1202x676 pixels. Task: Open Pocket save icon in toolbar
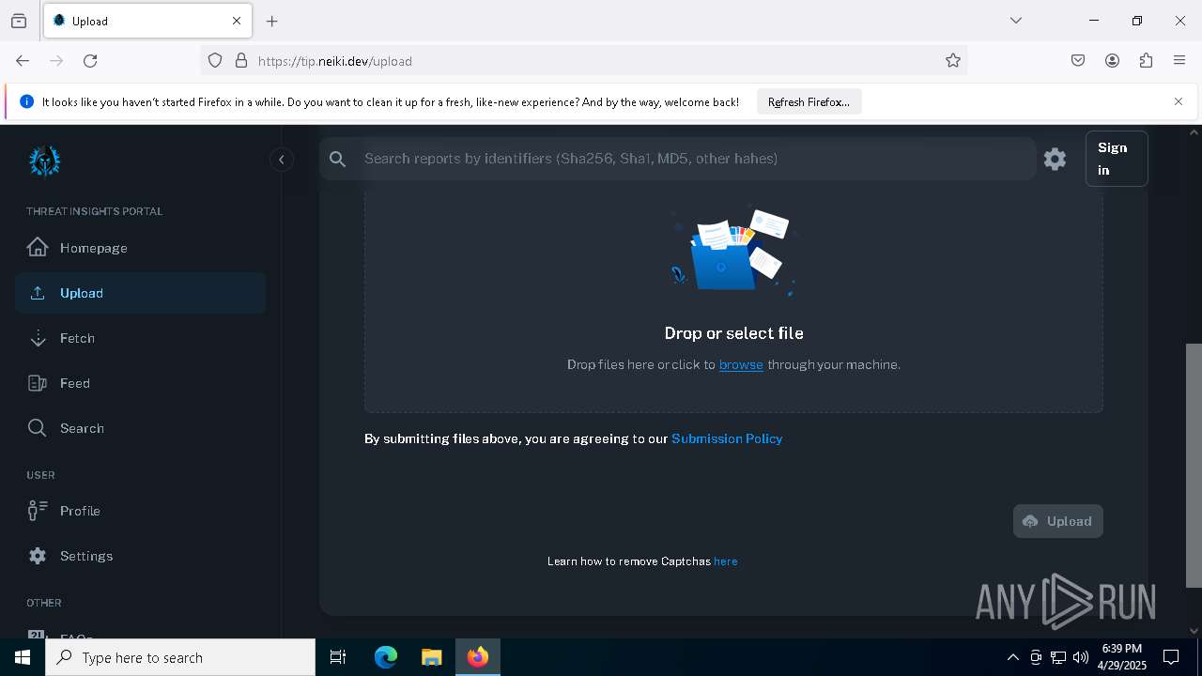(x=1078, y=61)
